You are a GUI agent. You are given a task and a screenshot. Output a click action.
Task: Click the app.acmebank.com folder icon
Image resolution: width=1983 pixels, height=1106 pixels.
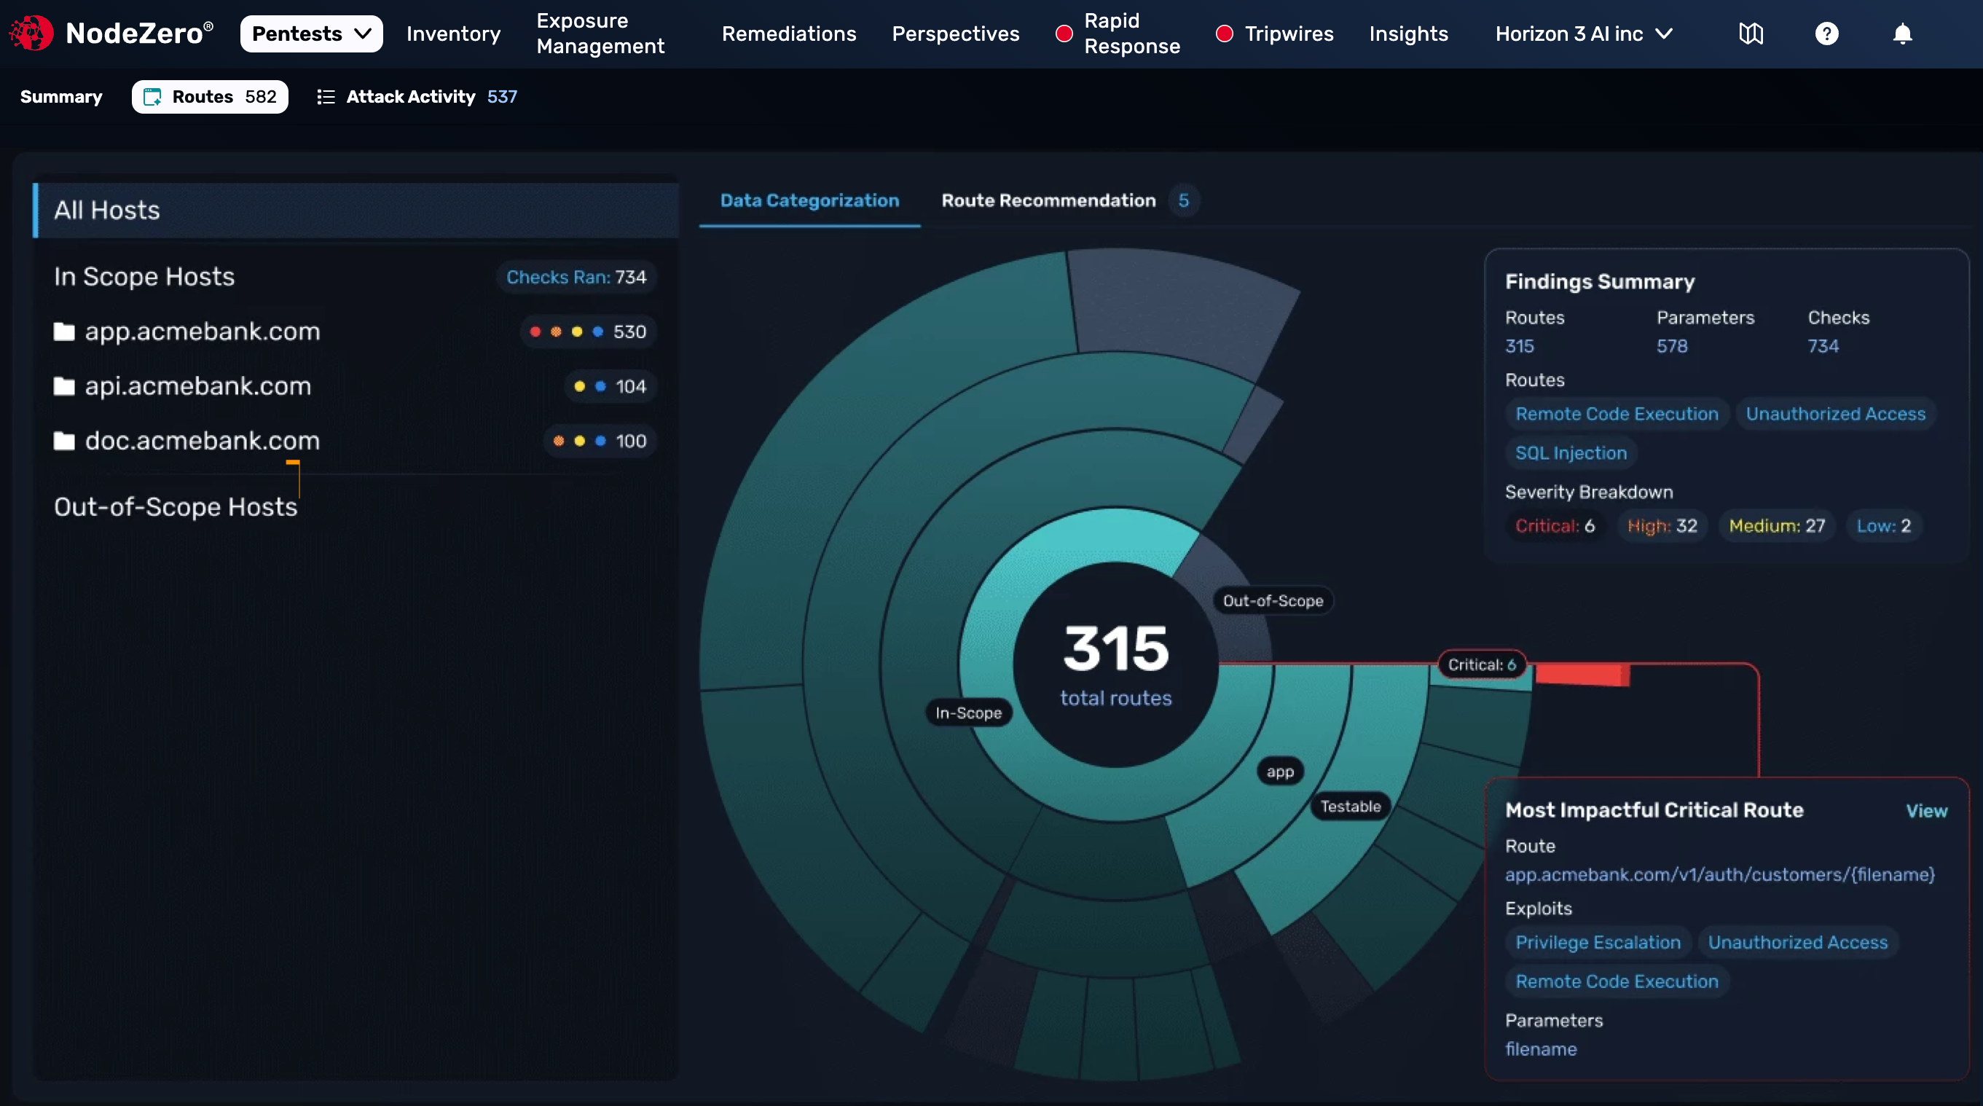[x=64, y=331]
